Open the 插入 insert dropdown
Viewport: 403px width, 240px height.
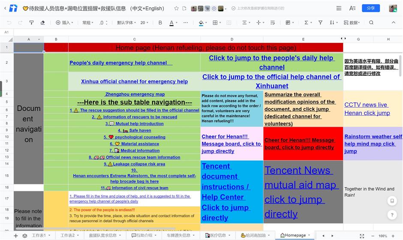(64, 23)
